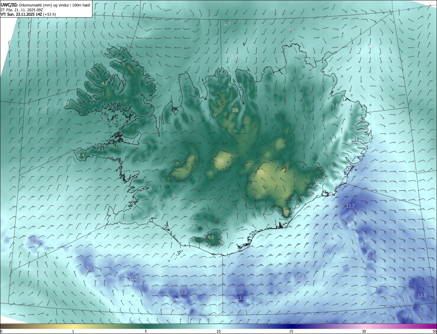Click the 5.5 value label
The width and height of the screenshot is (437, 334).
point(335,106)
